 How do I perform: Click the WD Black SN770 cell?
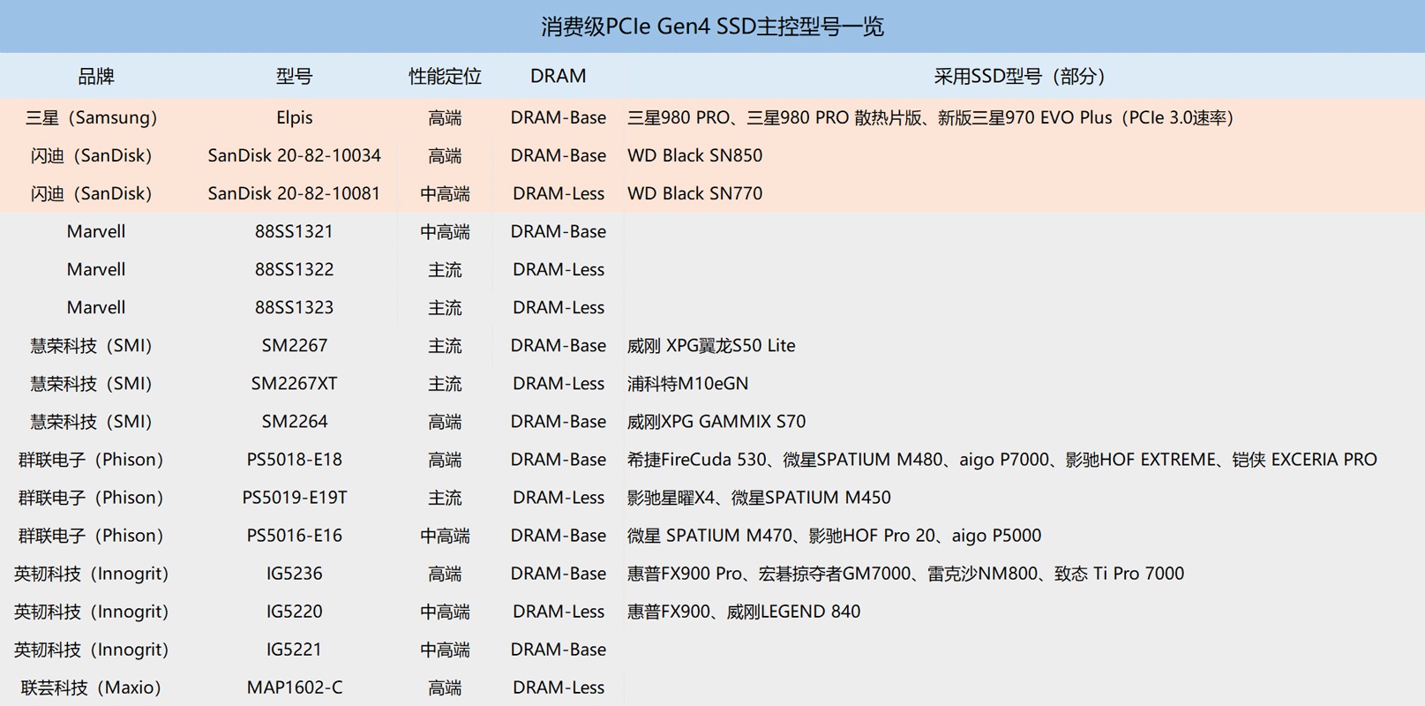pyautogui.click(x=694, y=193)
